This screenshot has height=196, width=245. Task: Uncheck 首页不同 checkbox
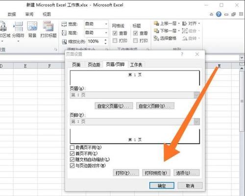pyautogui.click(x=72, y=153)
